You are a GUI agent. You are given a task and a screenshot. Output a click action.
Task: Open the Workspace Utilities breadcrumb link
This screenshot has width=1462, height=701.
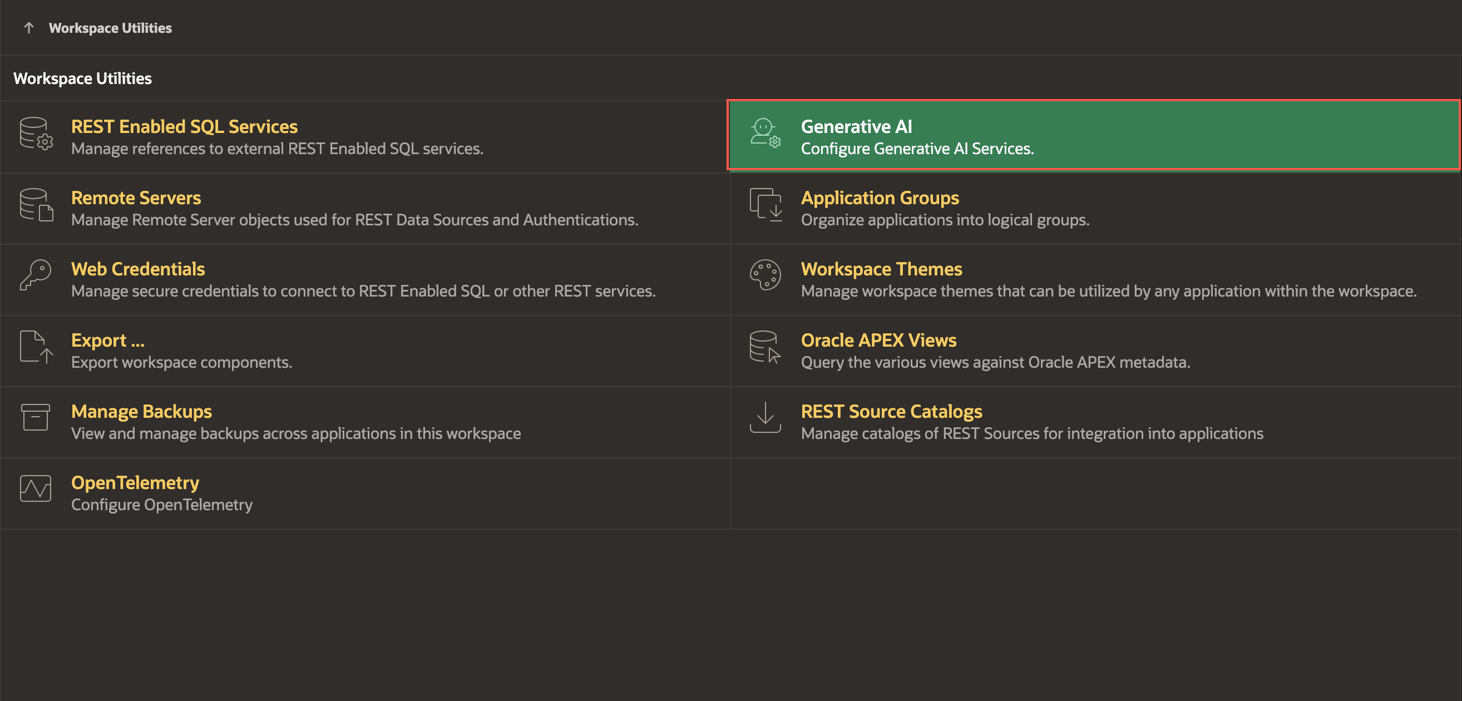pos(110,28)
